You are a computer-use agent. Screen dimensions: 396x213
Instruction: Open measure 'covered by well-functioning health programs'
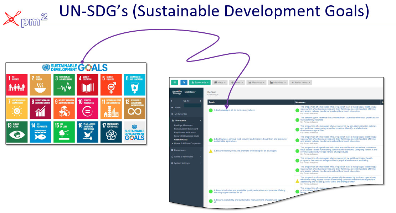click(x=336, y=159)
